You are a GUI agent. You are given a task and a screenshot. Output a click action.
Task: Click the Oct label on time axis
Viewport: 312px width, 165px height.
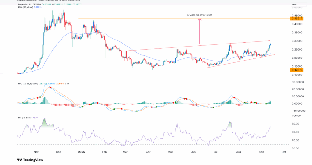pyautogui.click(x=284, y=151)
